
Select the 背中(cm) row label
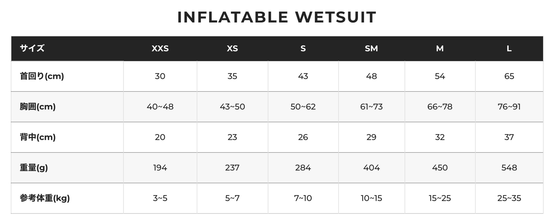[38, 137]
